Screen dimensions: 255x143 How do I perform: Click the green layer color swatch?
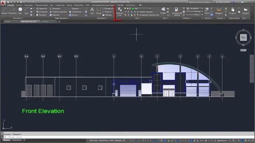pyautogui.click(x=133, y=9)
